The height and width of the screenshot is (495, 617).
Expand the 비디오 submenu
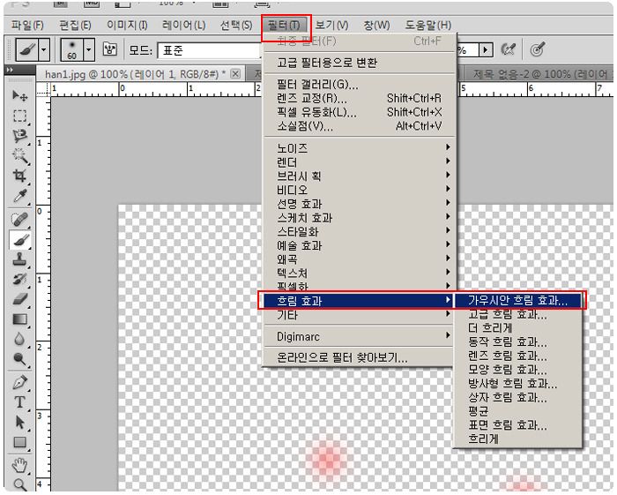pos(359,190)
